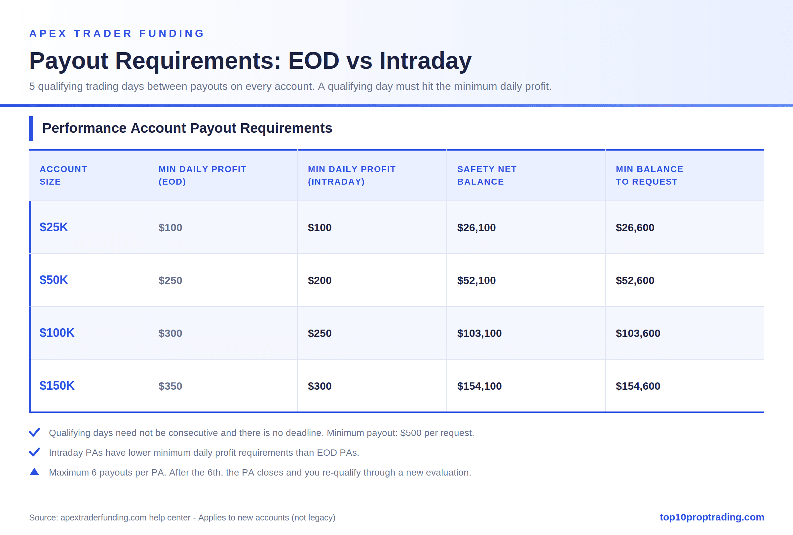Click the 'APEX TRADER FUNDING' label

pyautogui.click(x=117, y=33)
